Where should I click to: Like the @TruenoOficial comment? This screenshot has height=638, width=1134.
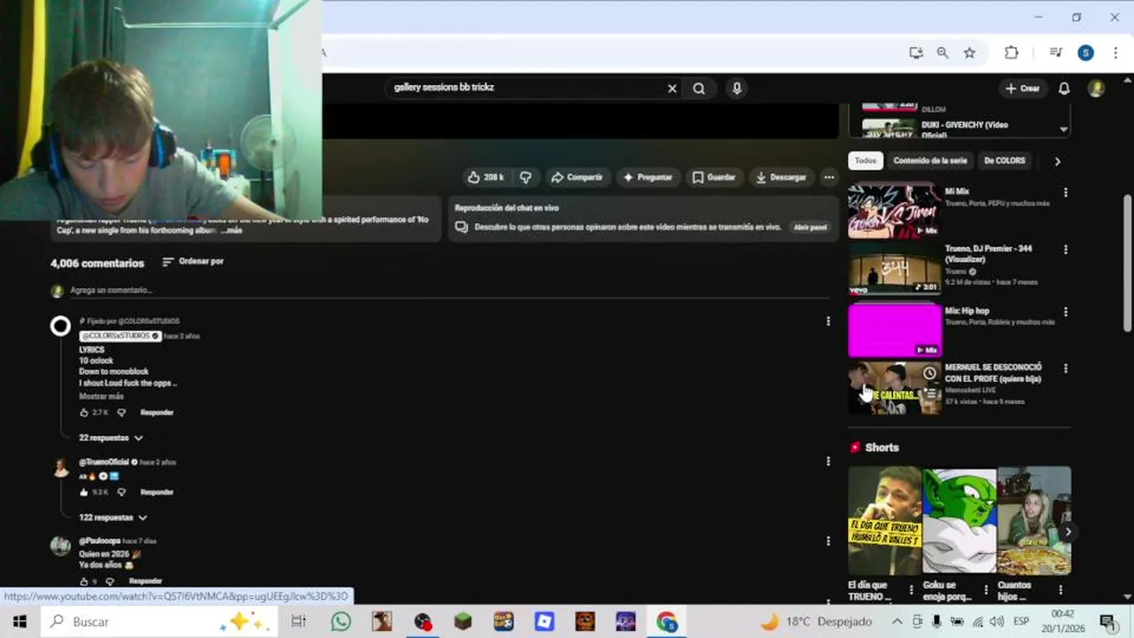coord(84,492)
